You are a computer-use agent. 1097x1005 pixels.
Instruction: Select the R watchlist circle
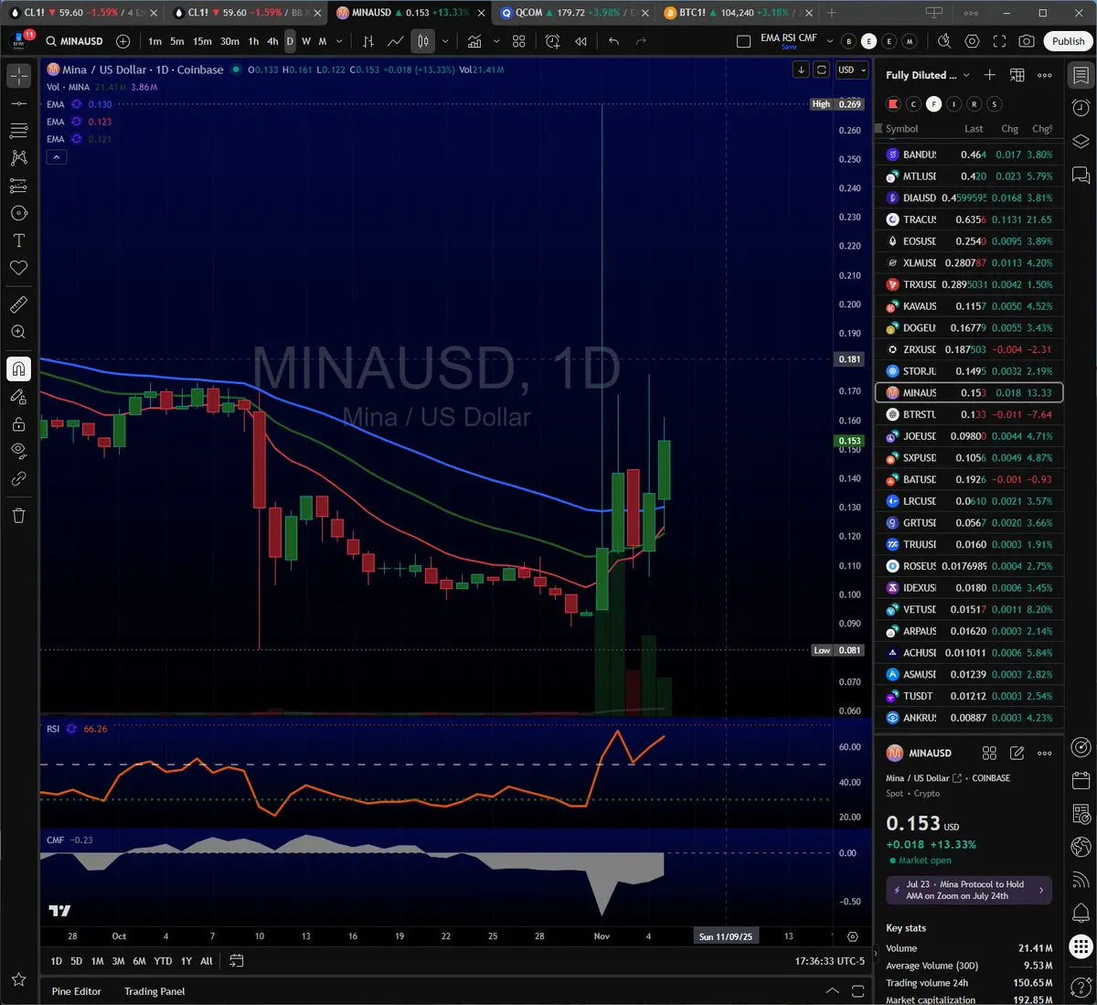(974, 104)
